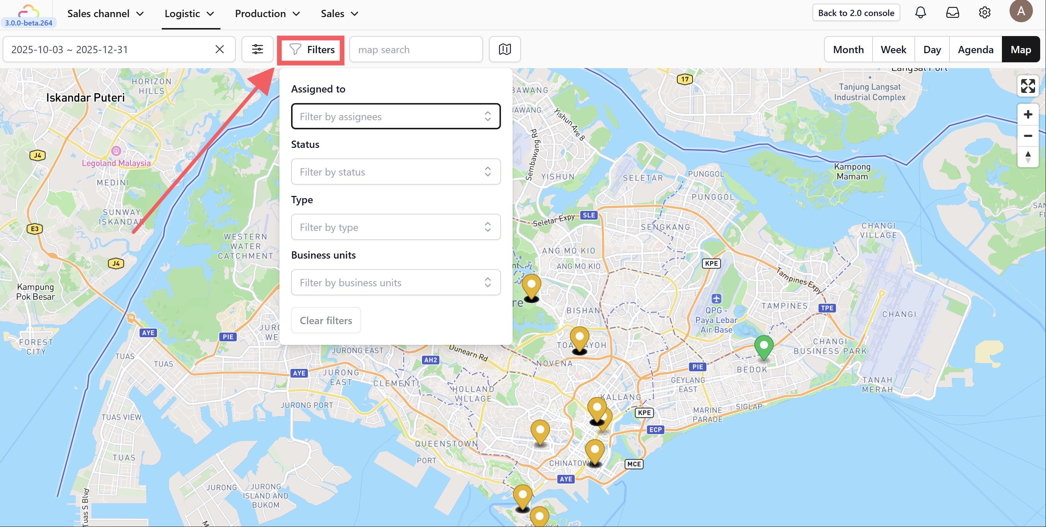Click the sliders settings icon button
Viewport: 1046px width, 527px height.
(258, 49)
